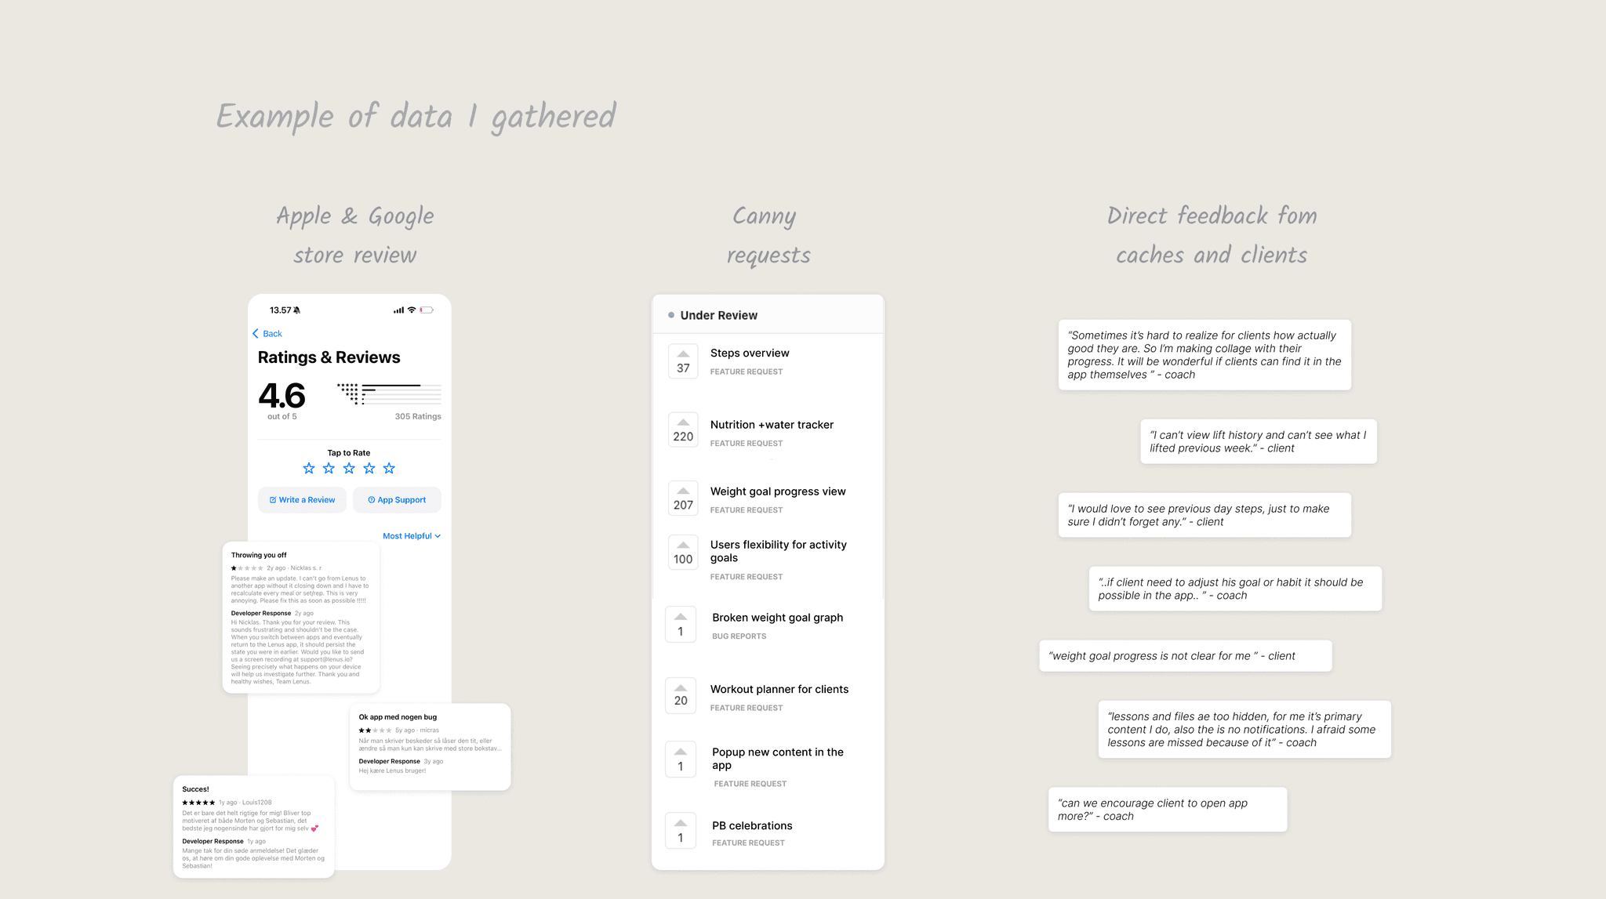Select the Succes! five-star review card

253,827
